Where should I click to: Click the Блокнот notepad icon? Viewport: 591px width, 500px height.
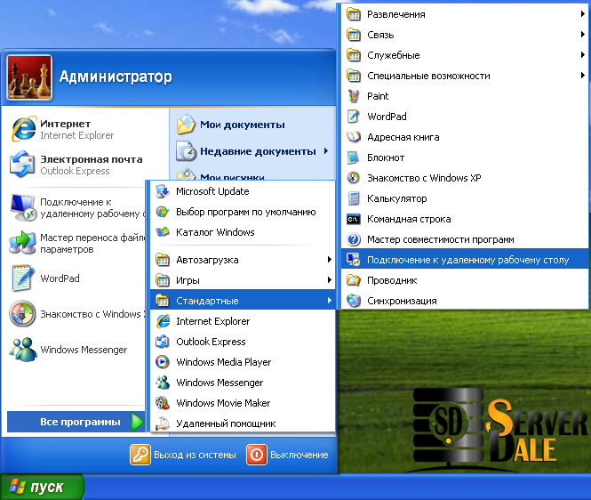354,157
